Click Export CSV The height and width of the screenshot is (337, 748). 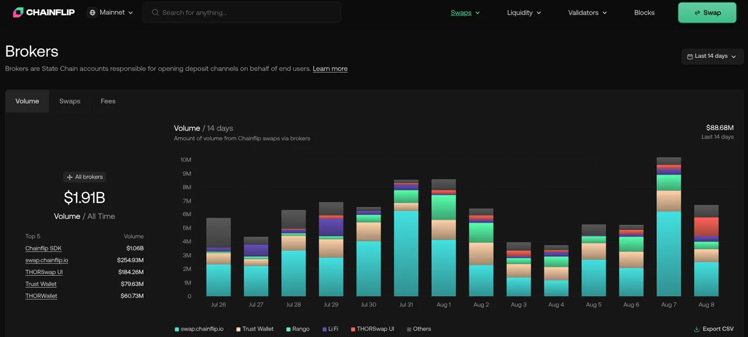[714, 329]
